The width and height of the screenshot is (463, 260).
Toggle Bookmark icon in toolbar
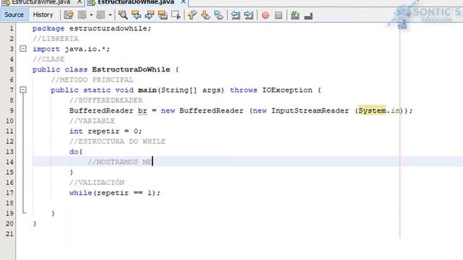point(218,14)
